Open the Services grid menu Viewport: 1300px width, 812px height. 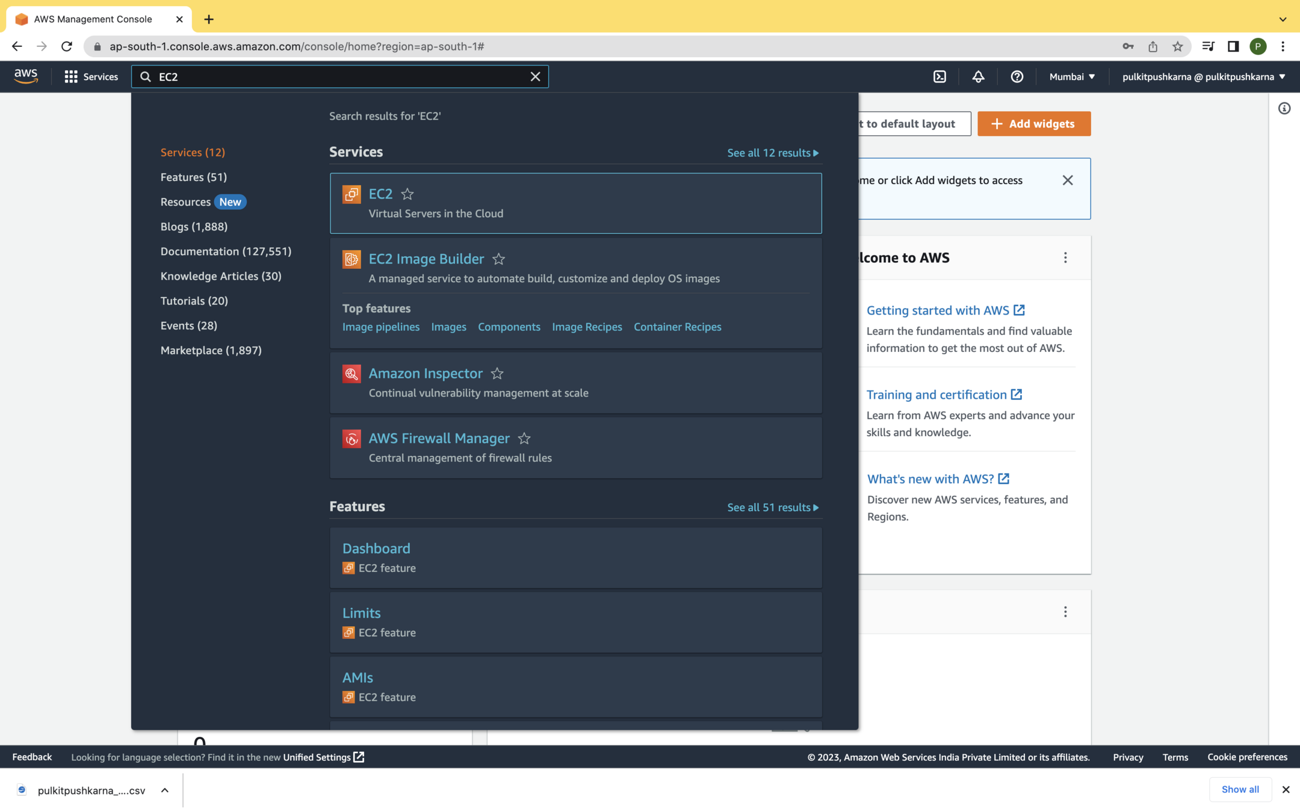coord(91,76)
